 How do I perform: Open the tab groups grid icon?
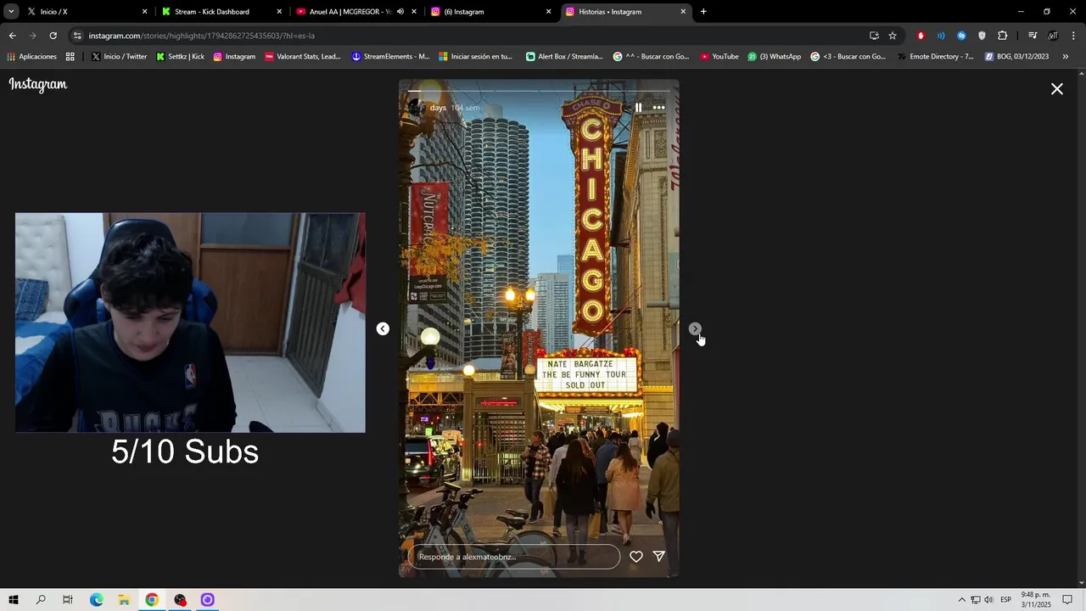point(70,57)
